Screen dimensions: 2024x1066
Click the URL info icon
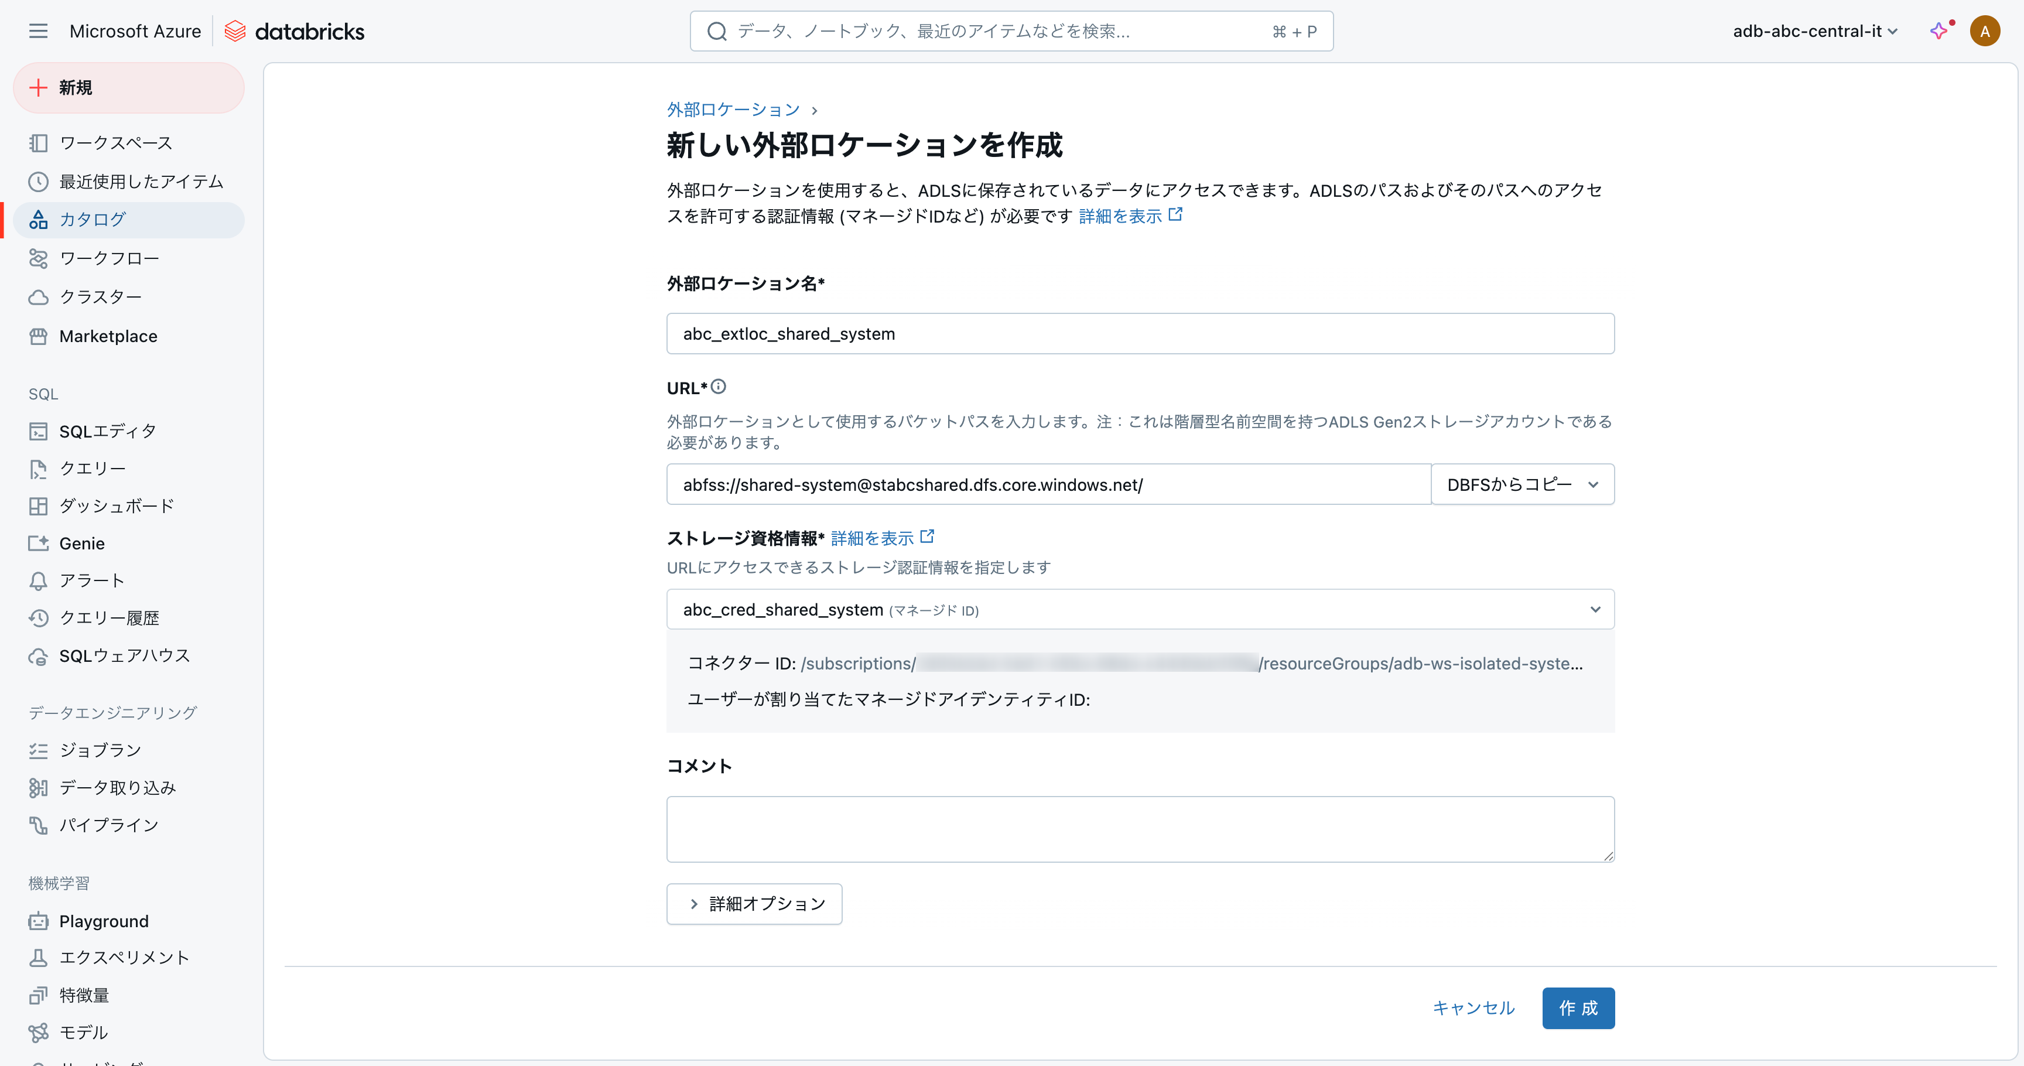718,387
